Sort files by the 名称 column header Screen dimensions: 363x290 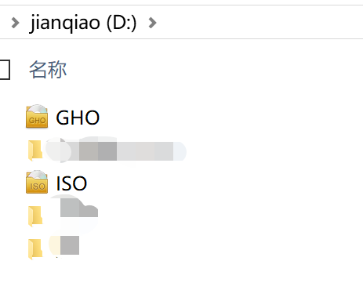[48, 70]
